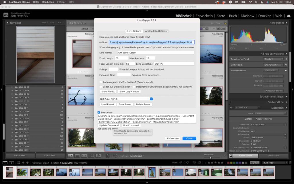
Task: Click the Lens Name input field
Action: [156, 53]
